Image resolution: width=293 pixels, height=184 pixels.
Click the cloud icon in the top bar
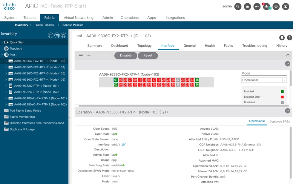[x=247, y=6]
